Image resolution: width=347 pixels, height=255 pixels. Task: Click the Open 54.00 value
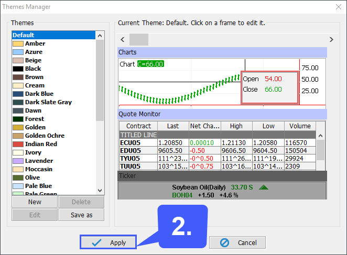(273, 79)
